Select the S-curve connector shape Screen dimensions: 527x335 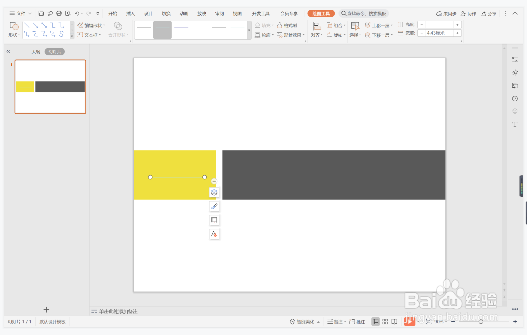[x=61, y=34]
